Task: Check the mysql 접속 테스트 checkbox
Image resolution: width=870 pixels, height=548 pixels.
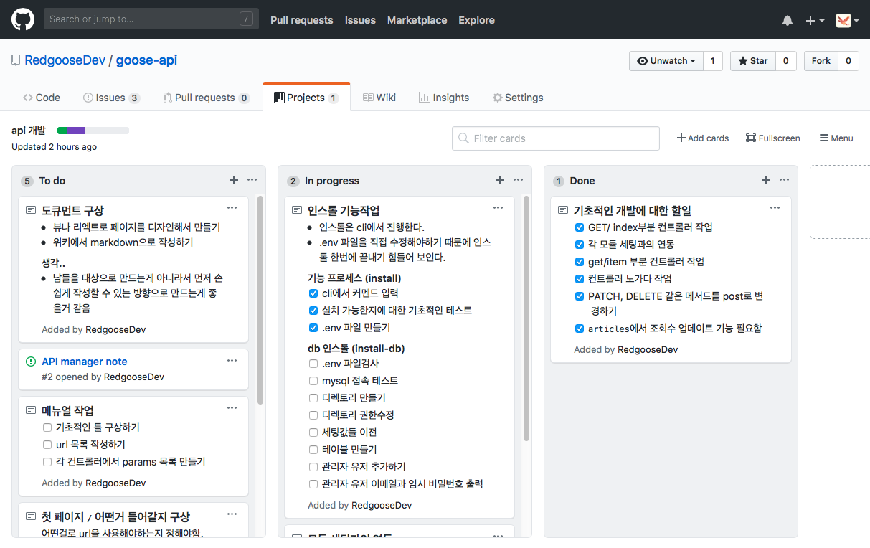Action: point(313,381)
